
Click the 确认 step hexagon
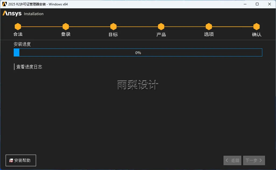pos(256,27)
